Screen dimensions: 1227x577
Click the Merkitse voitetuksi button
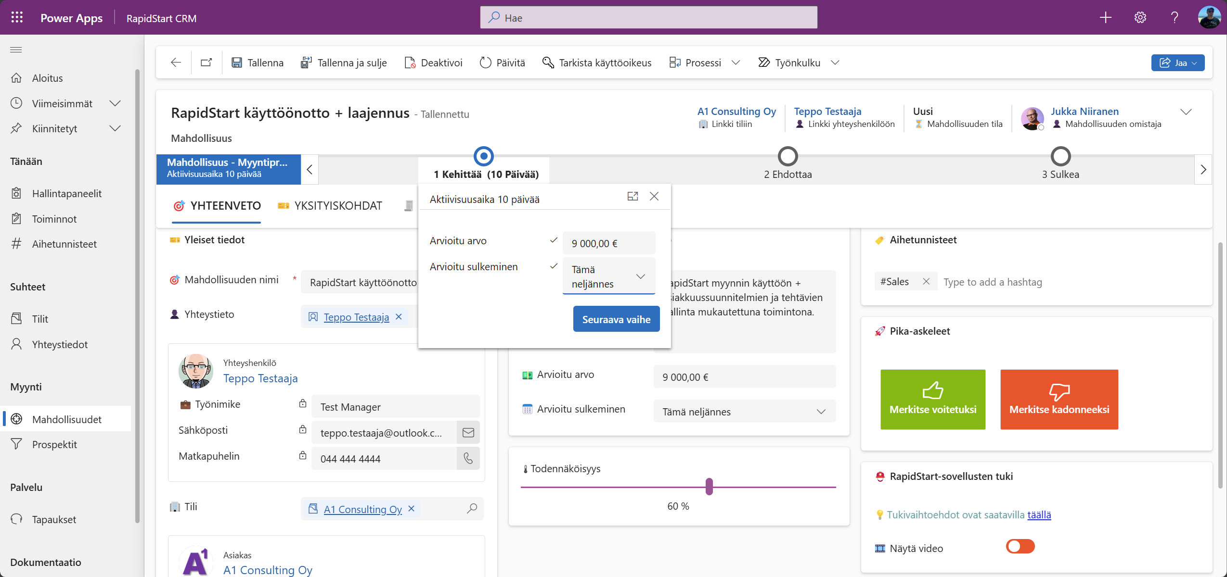pos(932,399)
